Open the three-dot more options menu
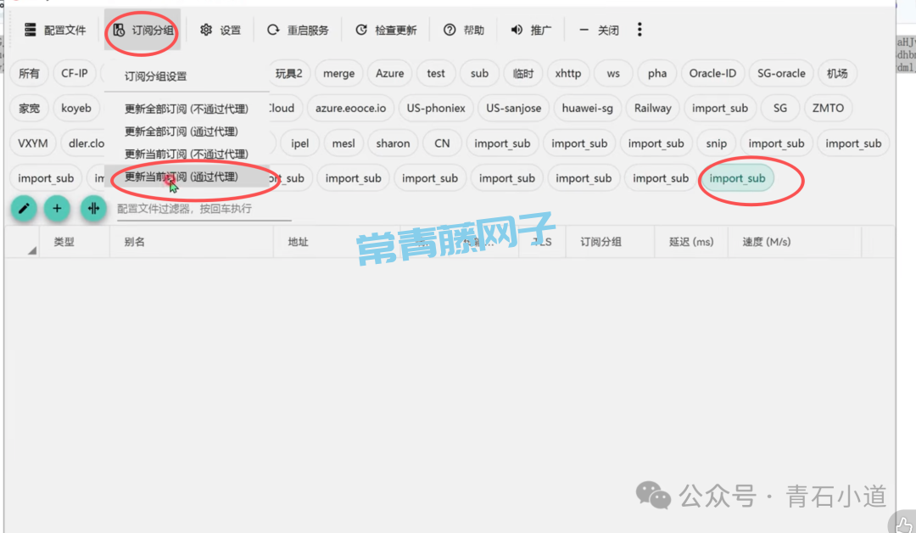Image resolution: width=916 pixels, height=533 pixels. [640, 30]
